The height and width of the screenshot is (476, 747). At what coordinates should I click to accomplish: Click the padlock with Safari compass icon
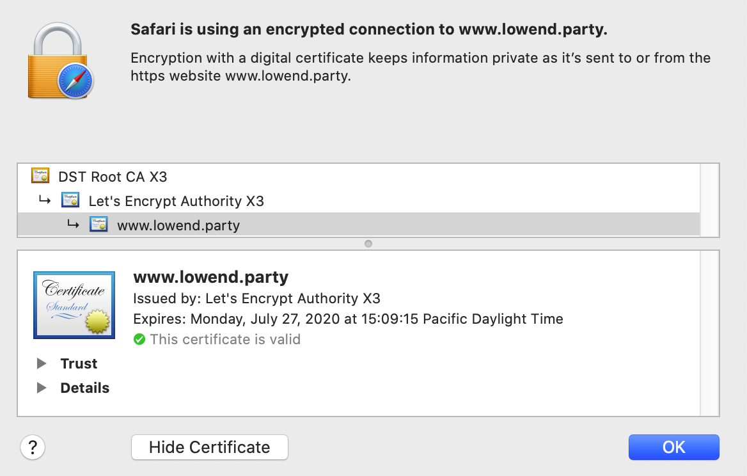point(61,61)
